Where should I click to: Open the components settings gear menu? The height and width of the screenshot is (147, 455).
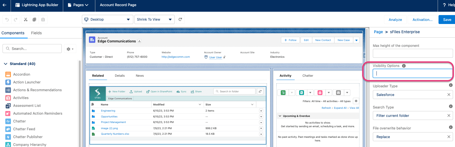70,49
